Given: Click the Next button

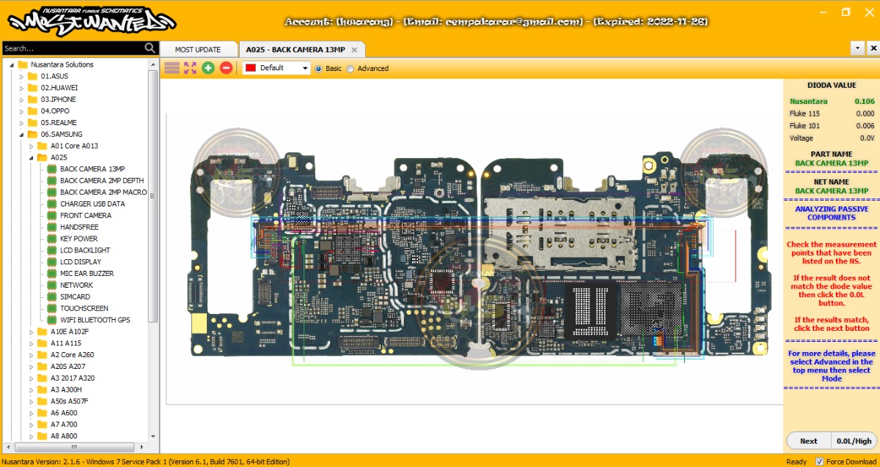Looking at the screenshot, I should pos(809,441).
